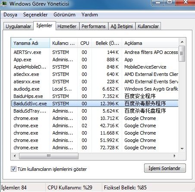Open the Dosya menu
This screenshot has width=195, height=192.
click(x=10, y=15)
